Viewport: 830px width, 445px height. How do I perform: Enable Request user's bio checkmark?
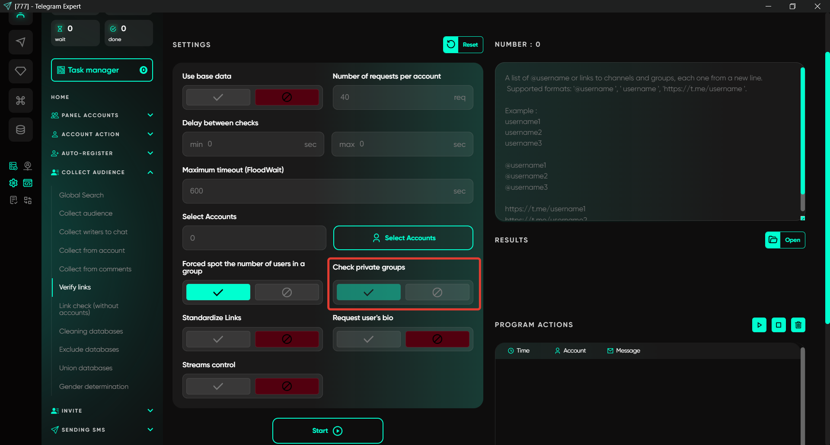click(x=368, y=339)
